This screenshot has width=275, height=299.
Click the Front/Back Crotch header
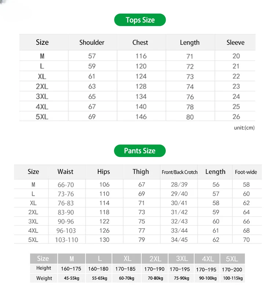coord(180,172)
